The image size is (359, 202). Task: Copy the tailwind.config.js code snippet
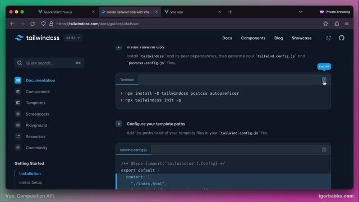click(x=324, y=150)
